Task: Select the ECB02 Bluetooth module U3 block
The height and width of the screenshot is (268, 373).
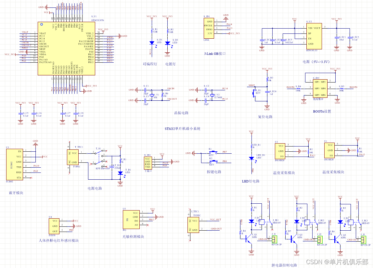Action: tap(15, 164)
